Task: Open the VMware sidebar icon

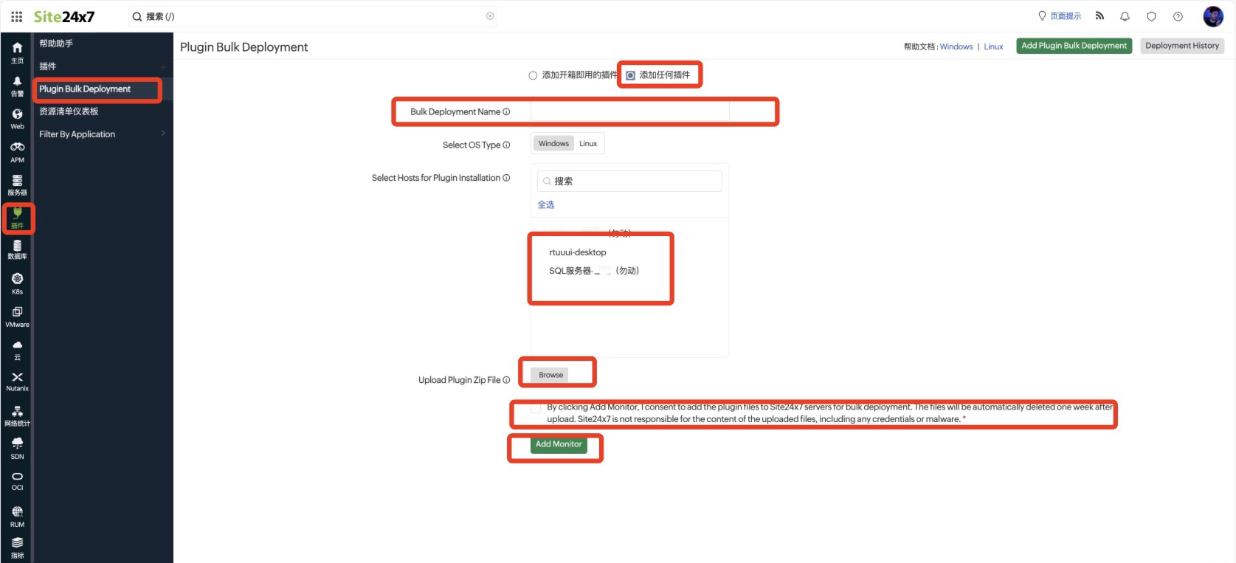Action: 17,317
